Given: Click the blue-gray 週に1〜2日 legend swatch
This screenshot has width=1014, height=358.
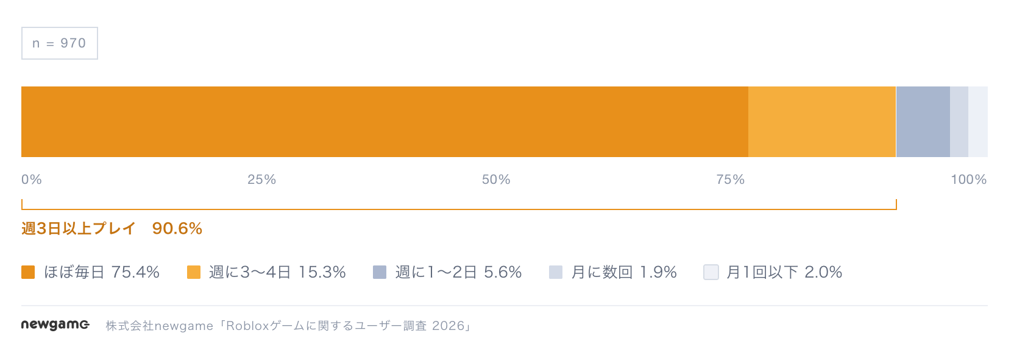Looking at the screenshot, I should pyautogui.click(x=380, y=272).
